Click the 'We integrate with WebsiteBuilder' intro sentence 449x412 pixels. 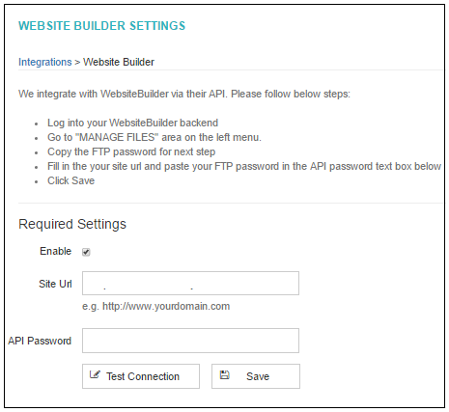184,94
